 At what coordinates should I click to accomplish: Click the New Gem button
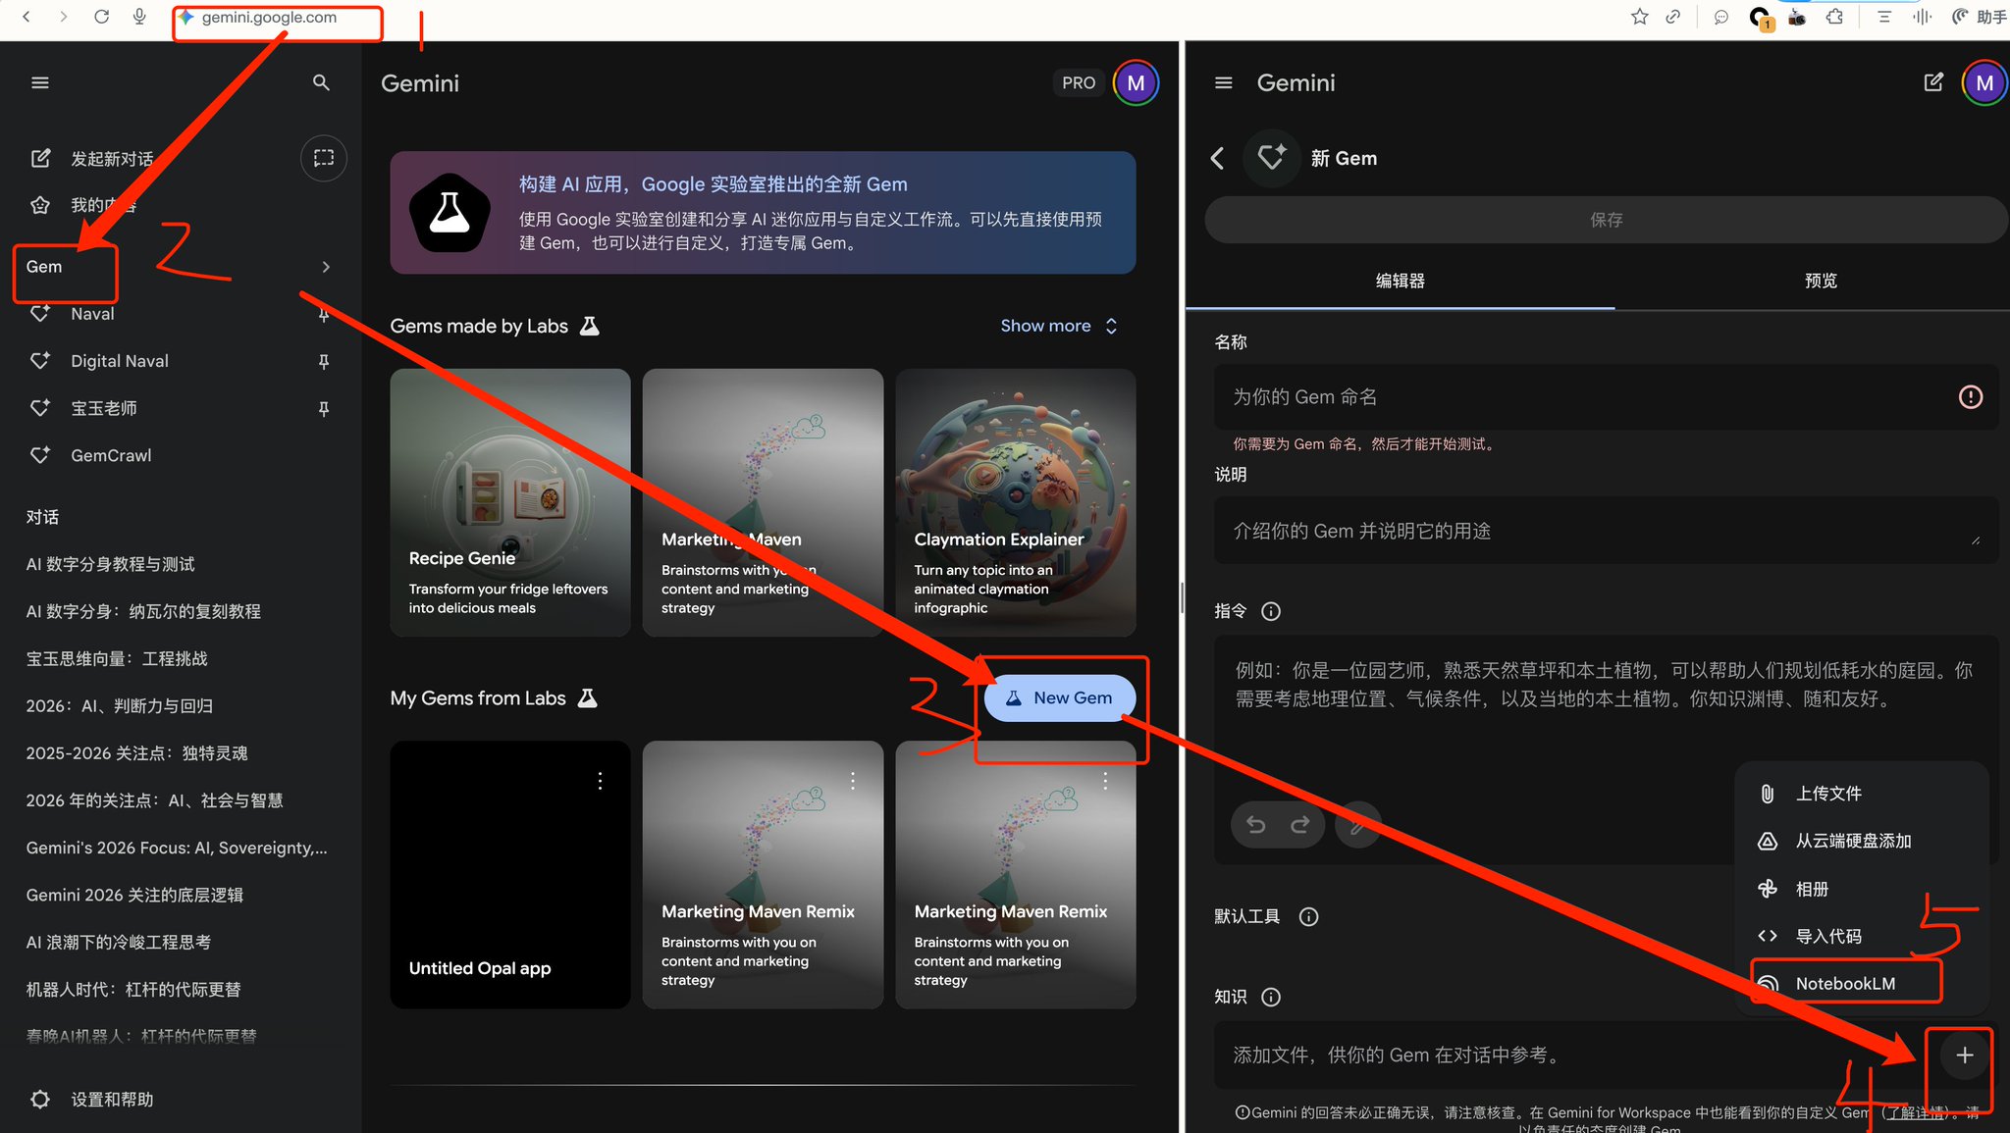click(1059, 698)
